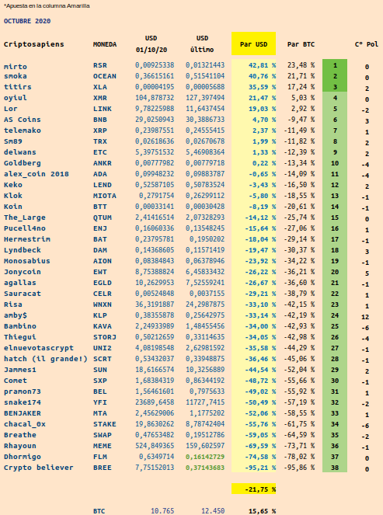383x515 pixels.
Task: Click the username hatch (il grande!)
Action: pos(46,359)
